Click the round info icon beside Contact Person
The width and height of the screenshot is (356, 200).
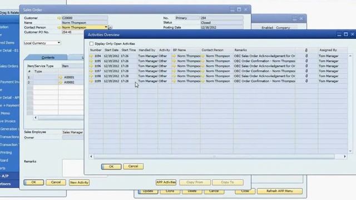tap(110, 27)
